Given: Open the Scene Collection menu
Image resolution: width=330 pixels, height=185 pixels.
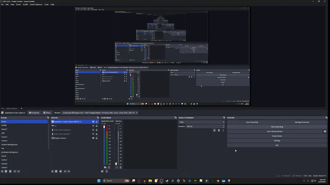Looking at the screenshot, I should 36,4.
